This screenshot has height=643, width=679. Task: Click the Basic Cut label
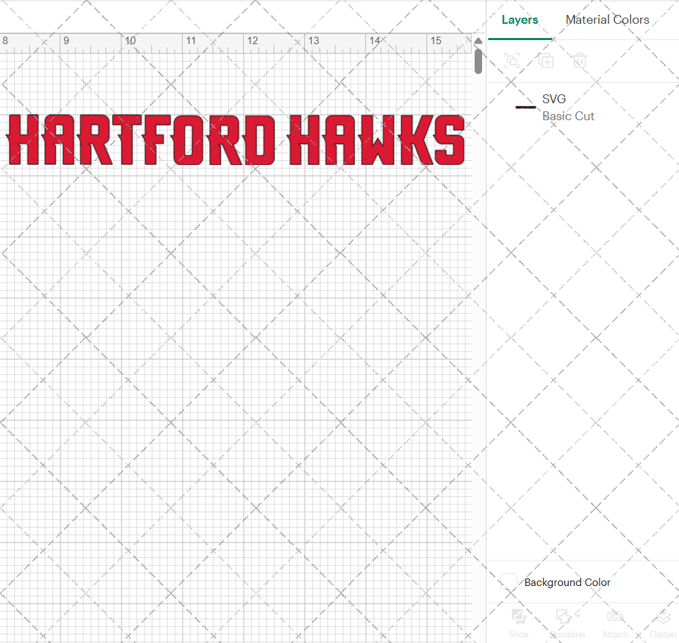568,116
